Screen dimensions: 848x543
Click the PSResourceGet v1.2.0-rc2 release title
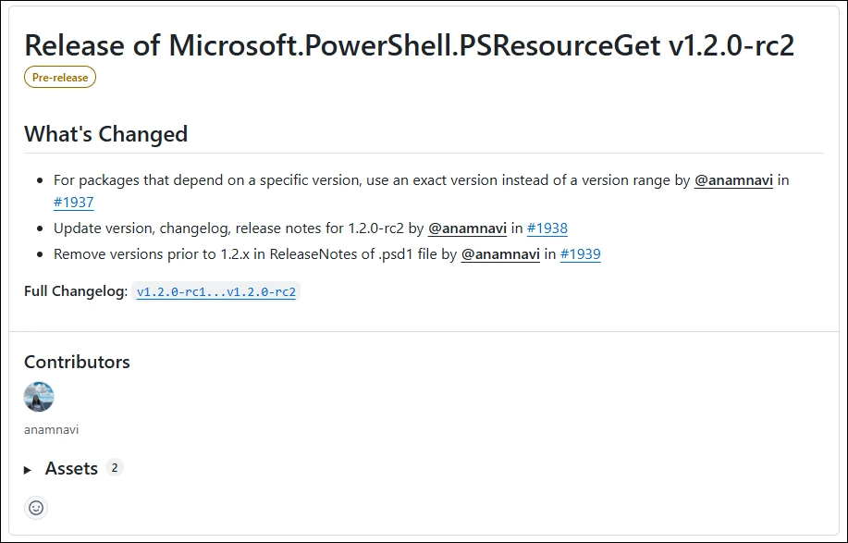[409, 44]
